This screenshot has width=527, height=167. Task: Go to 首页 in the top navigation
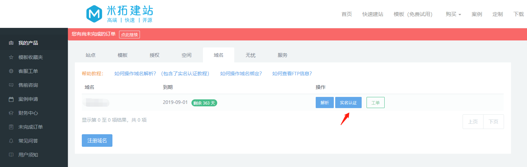(x=347, y=14)
